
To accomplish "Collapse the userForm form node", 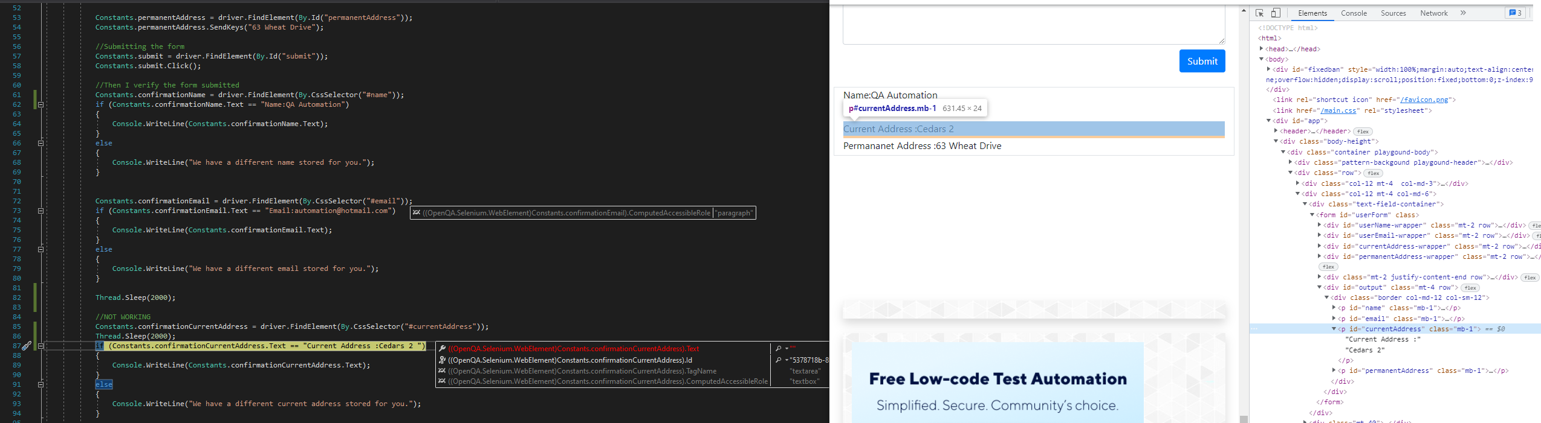I will [x=1312, y=215].
